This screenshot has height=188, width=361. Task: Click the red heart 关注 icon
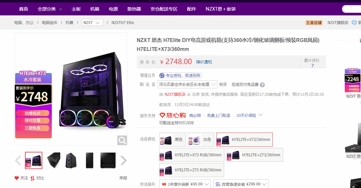(17, 178)
